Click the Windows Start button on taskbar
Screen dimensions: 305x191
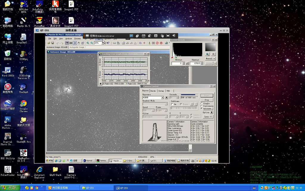click(x=10, y=188)
